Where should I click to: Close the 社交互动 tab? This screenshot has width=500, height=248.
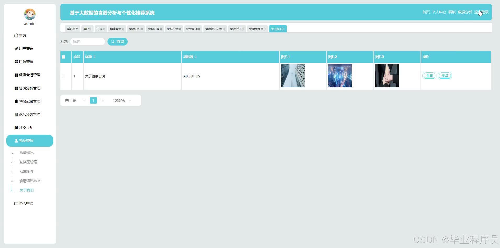pyautogui.click(x=199, y=29)
